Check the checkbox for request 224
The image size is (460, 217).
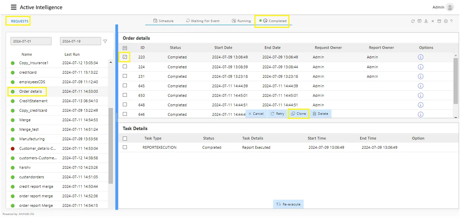[x=125, y=67]
